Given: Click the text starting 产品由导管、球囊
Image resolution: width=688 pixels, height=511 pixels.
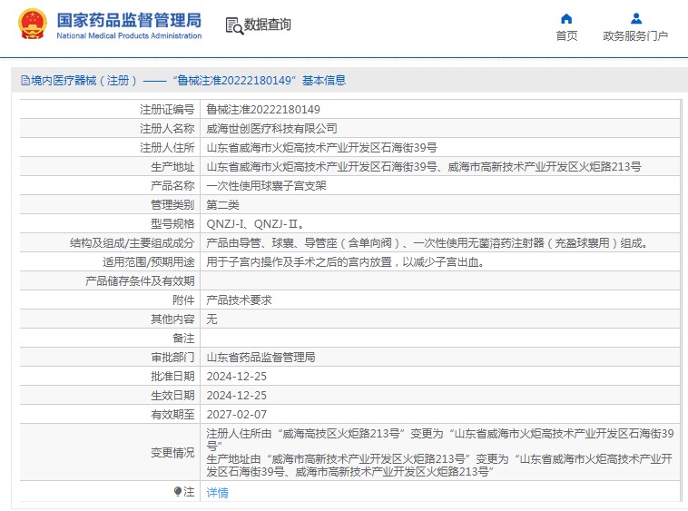Looking at the screenshot, I should (427, 243).
